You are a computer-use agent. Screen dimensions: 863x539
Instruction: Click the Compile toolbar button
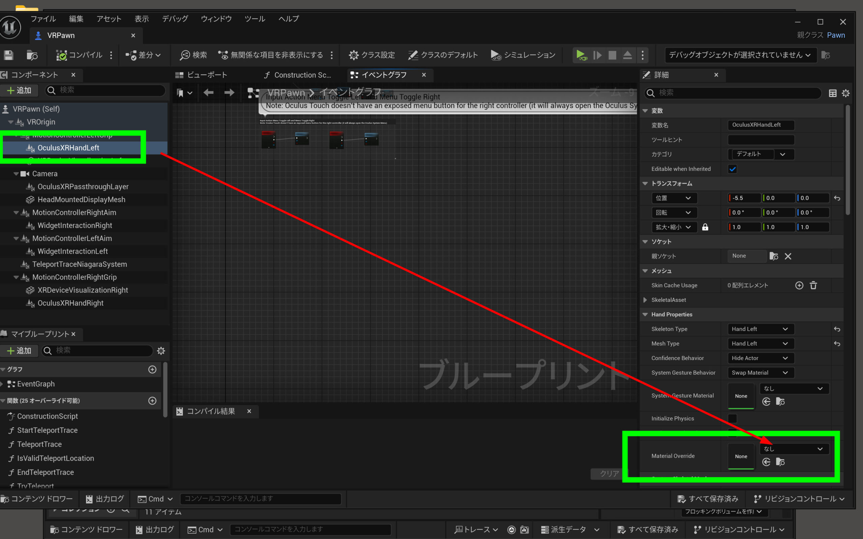79,55
